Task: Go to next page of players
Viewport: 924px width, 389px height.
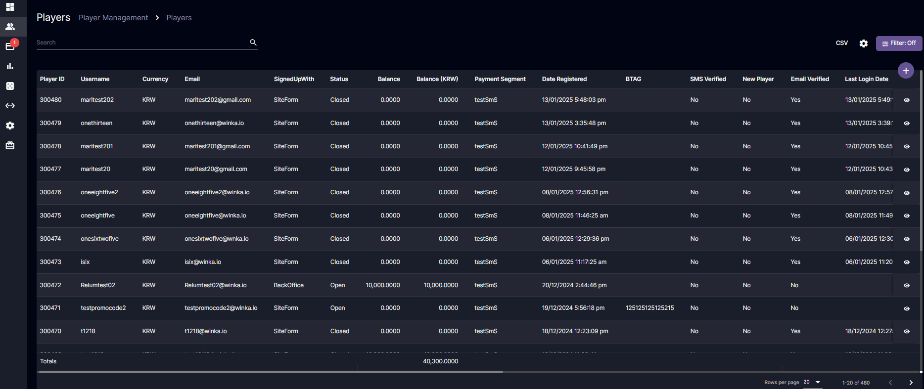Action: tap(911, 383)
